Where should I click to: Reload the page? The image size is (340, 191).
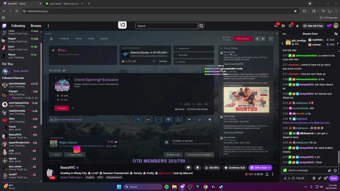click(x=17, y=11)
